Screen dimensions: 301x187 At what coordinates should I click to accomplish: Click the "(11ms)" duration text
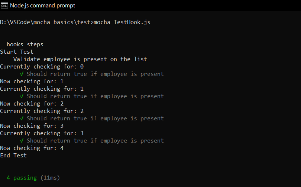50,178
